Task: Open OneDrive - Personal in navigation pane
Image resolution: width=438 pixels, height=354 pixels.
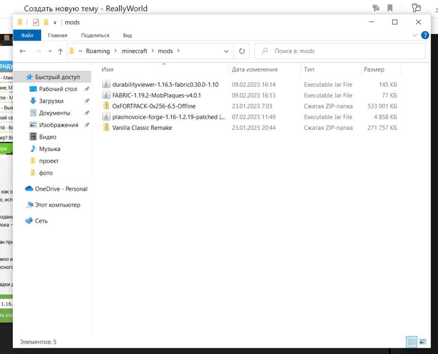Action: click(x=61, y=189)
